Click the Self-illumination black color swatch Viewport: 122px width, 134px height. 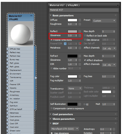(x=72, y=104)
